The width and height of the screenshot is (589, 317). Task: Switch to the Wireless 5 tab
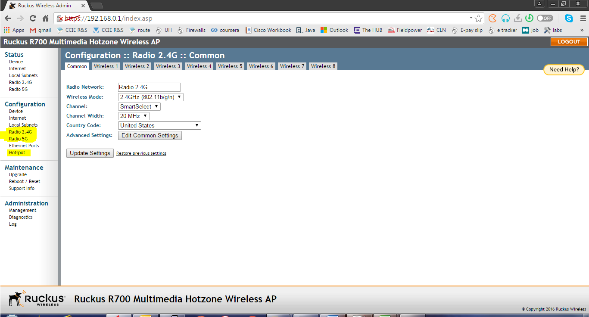(230, 66)
